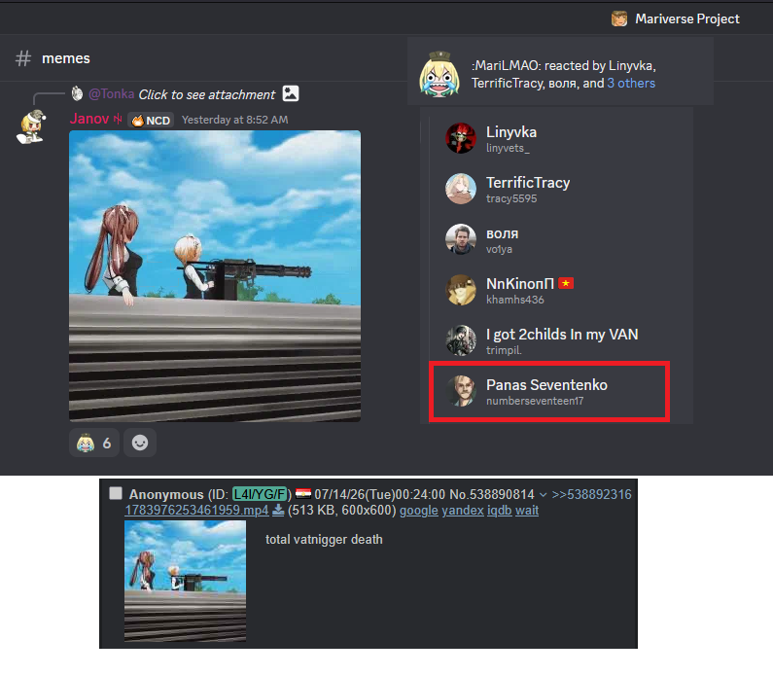
Task: Click Linyvka's avatar in reactions list
Action: point(461,138)
